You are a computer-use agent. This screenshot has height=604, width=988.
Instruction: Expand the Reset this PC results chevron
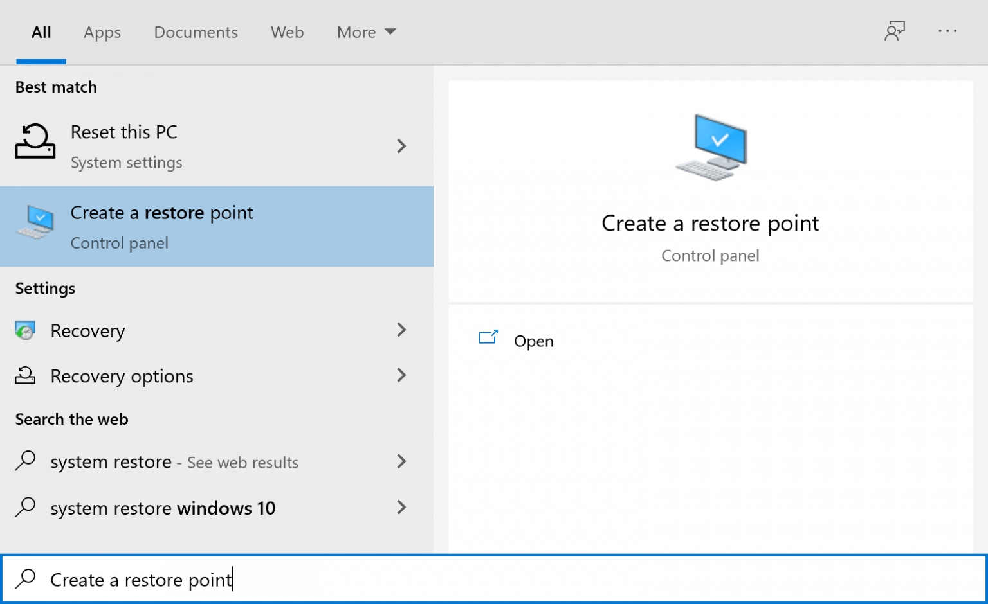pos(401,147)
